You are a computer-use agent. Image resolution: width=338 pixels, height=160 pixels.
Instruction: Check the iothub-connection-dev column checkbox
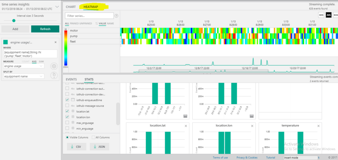[67, 94]
